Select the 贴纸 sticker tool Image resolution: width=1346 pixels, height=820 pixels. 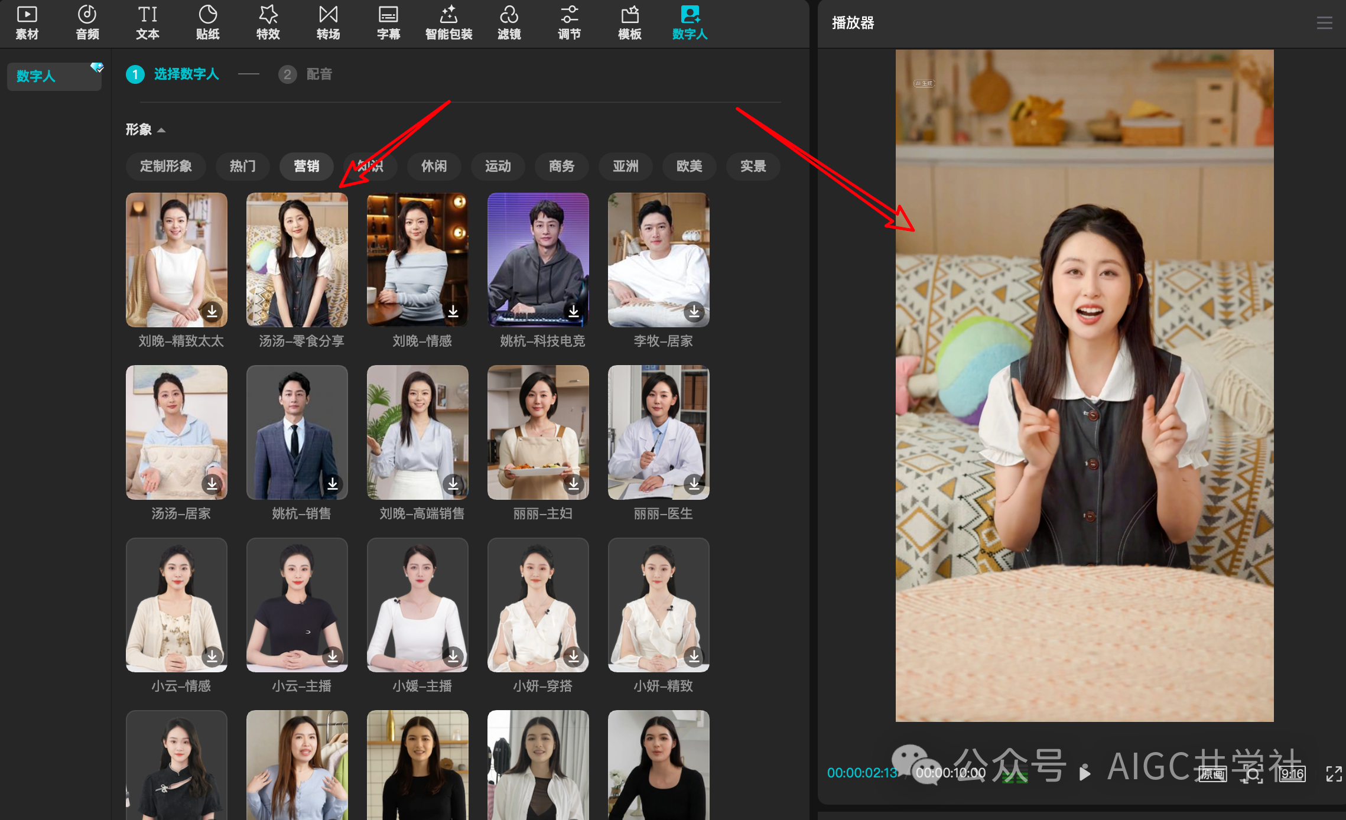[x=207, y=22]
